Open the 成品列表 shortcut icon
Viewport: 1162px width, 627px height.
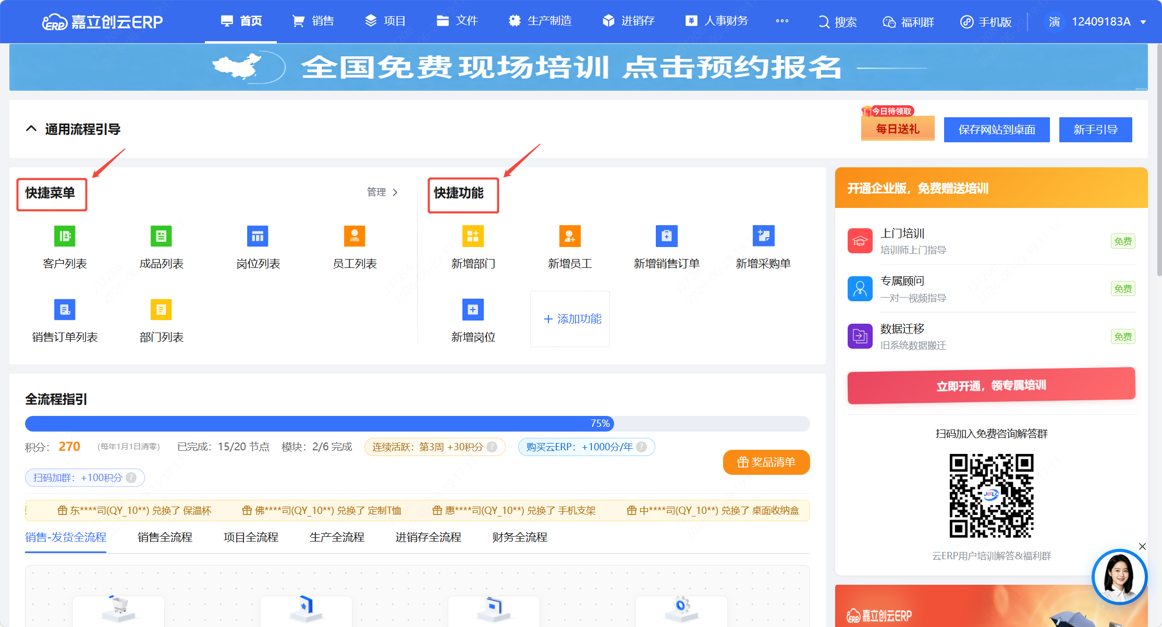(161, 236)
